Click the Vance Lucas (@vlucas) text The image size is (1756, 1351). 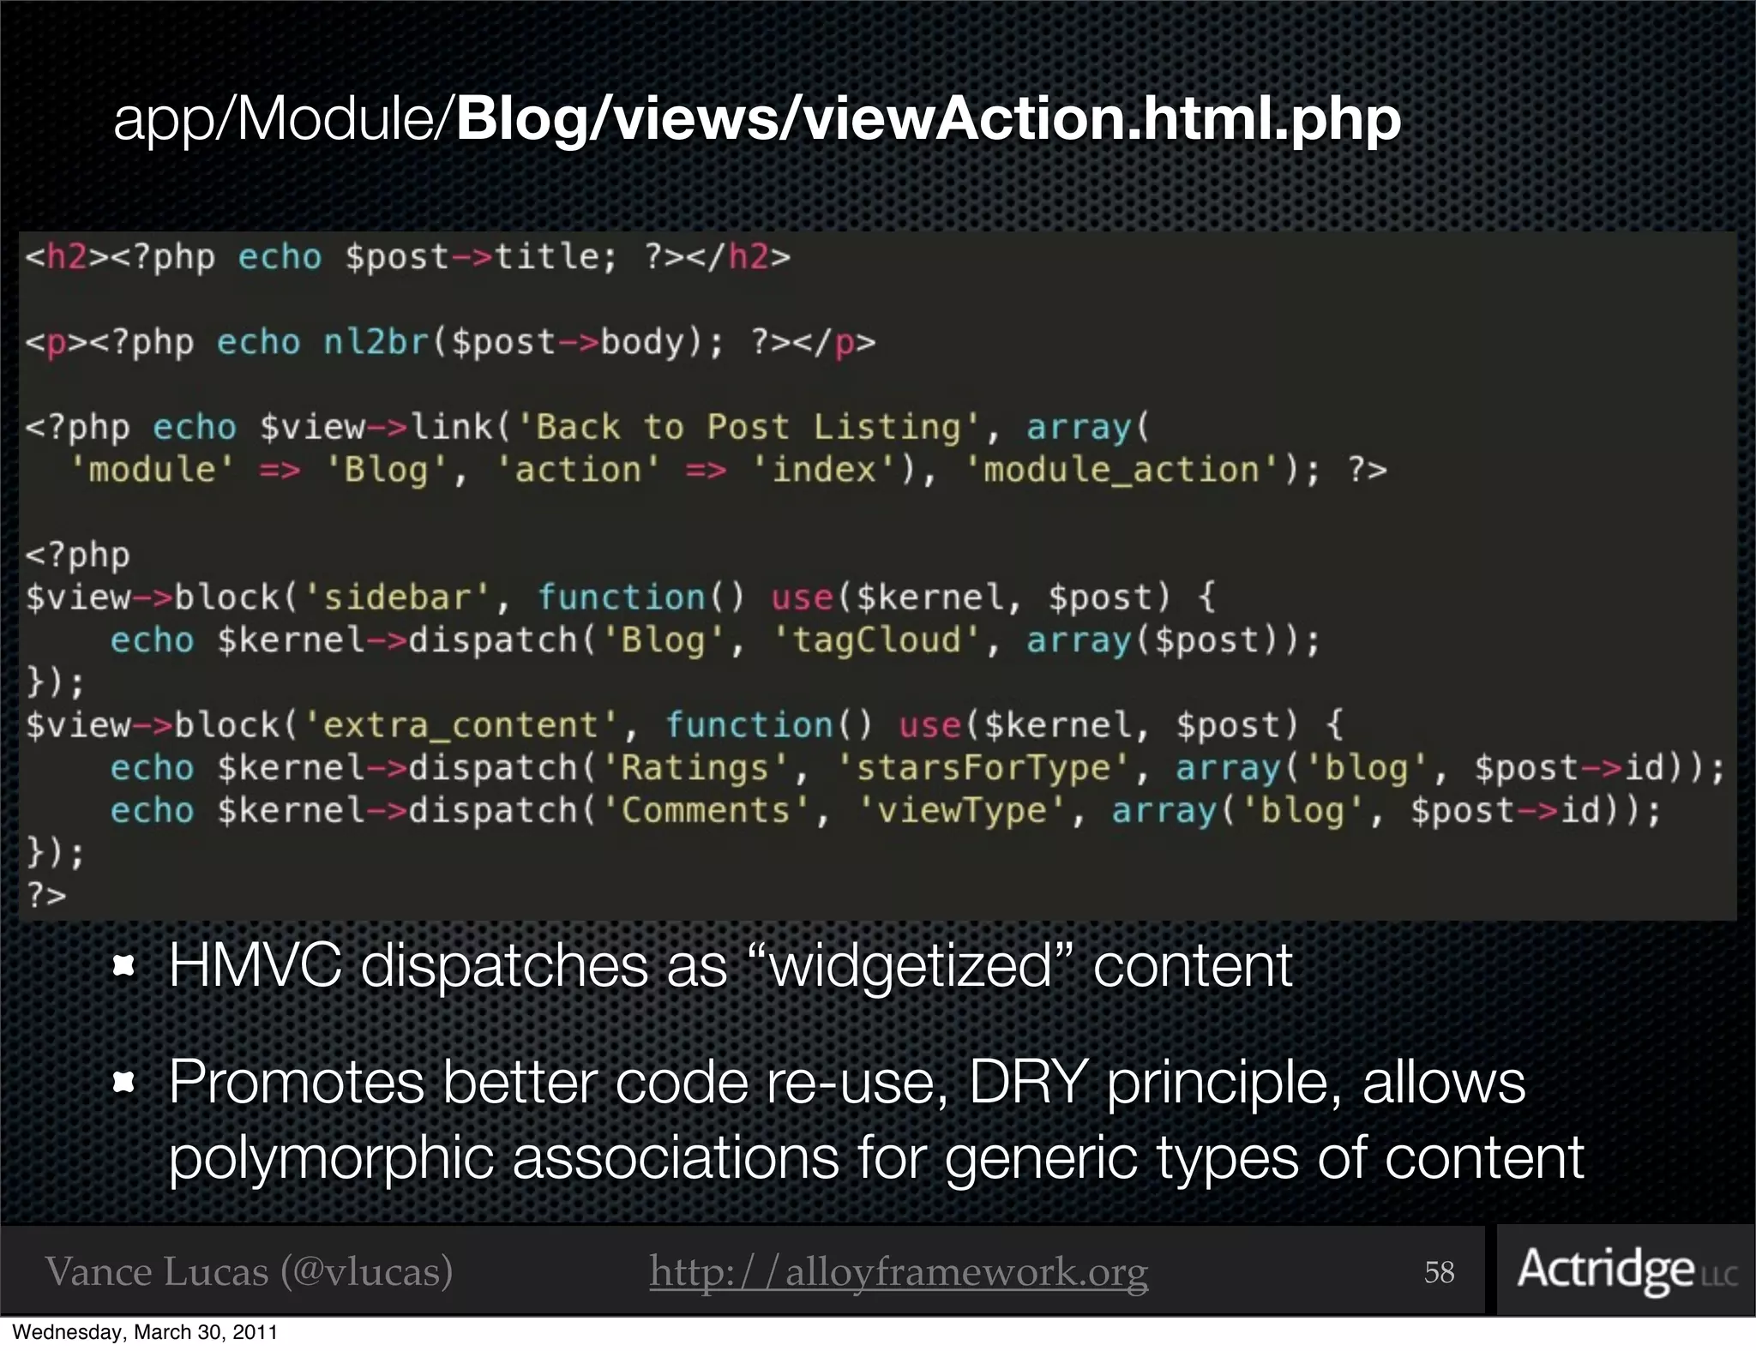[249, 1271]
